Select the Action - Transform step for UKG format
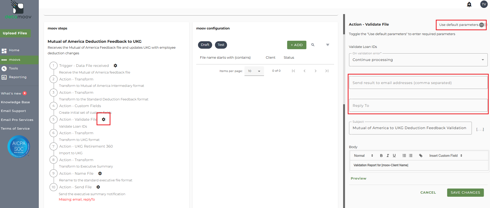This screenshot has height=208, width=490. (76, 133)
